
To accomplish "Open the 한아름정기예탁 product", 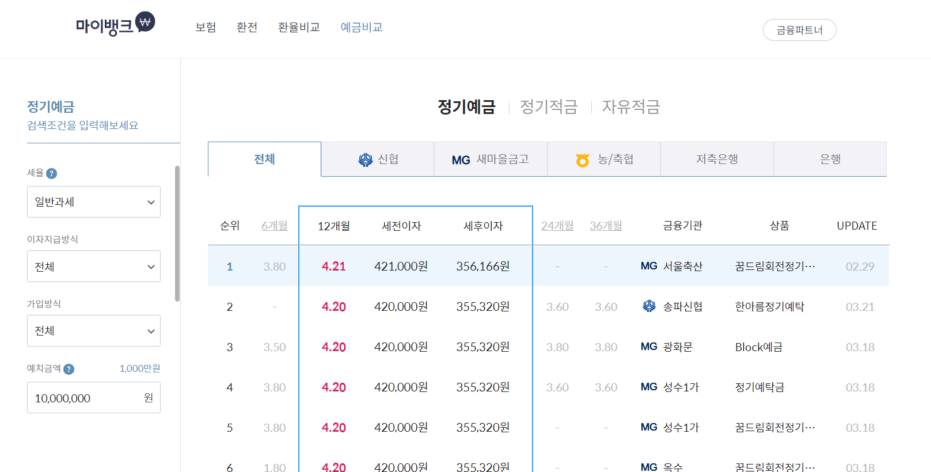I will coord(770,306).
